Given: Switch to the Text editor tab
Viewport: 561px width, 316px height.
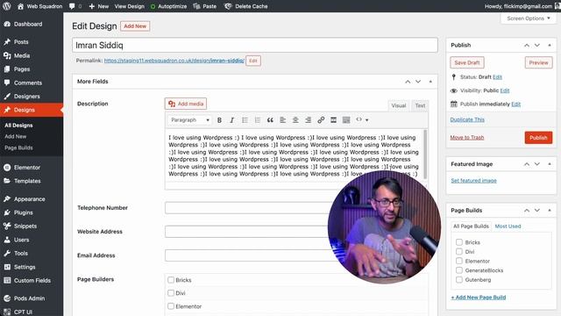Looking at the screenshot, I should 420,105.
